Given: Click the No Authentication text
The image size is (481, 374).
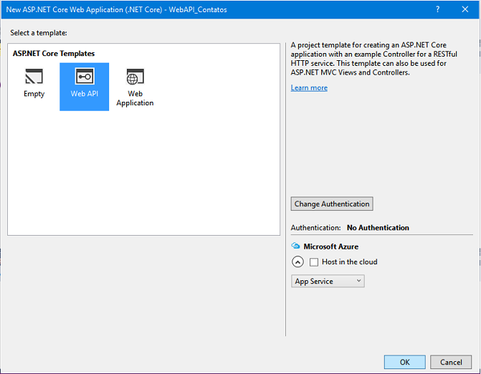Looking at the screenshot, I should [x=378, y=228].
